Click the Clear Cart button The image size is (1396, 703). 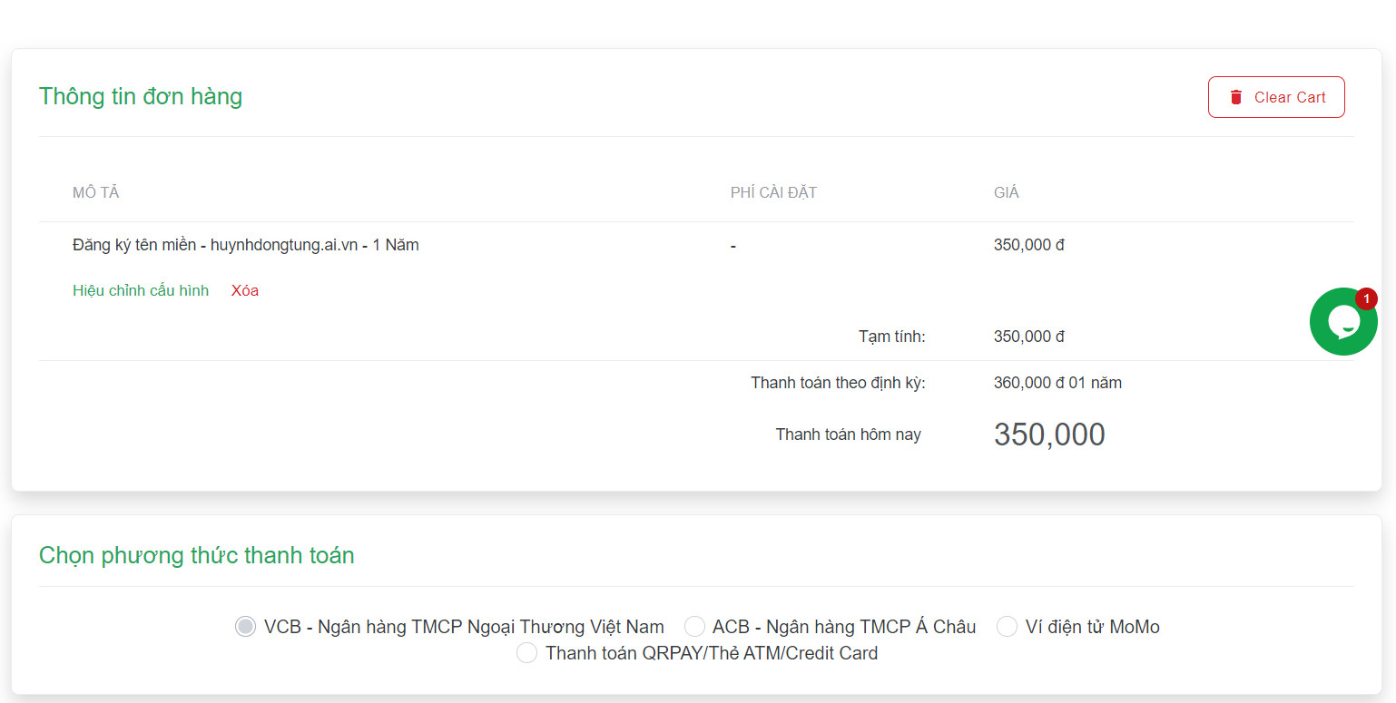(1276, 97)
